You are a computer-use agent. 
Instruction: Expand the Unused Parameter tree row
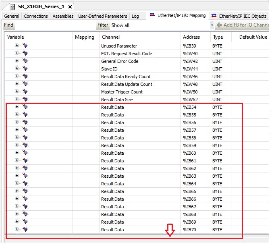(17, 46)
